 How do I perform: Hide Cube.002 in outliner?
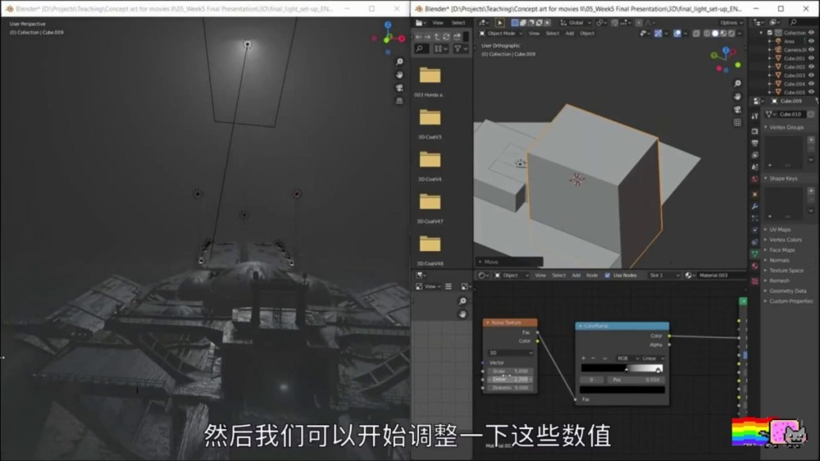coord(811,66)
